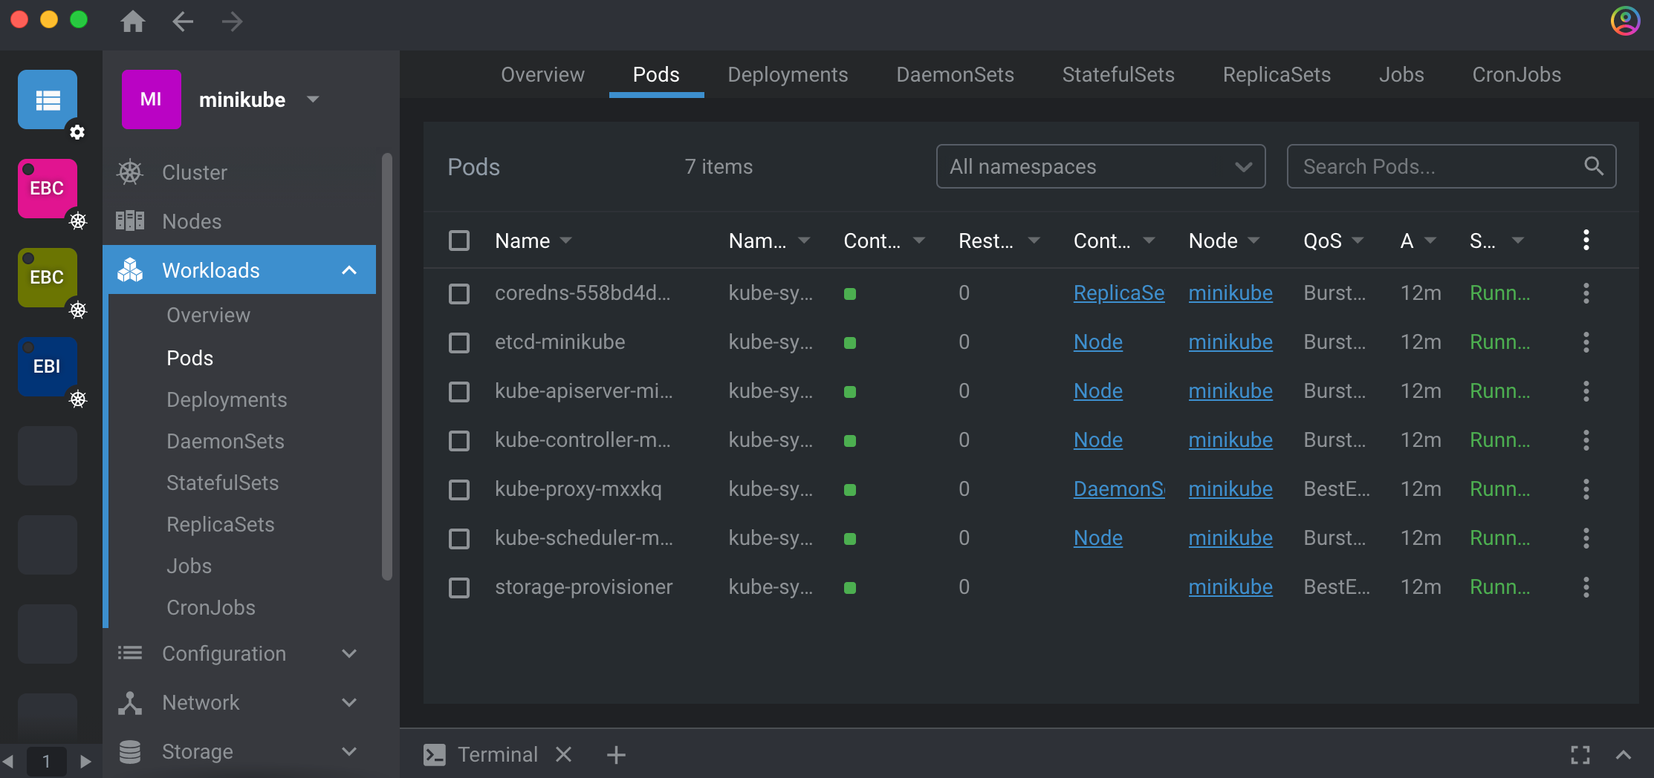Image resolution: width=1654 pixels, height=778 pixels.
Task: Toggle the select-all pods checkbox in header
Action: coord(459,241)
